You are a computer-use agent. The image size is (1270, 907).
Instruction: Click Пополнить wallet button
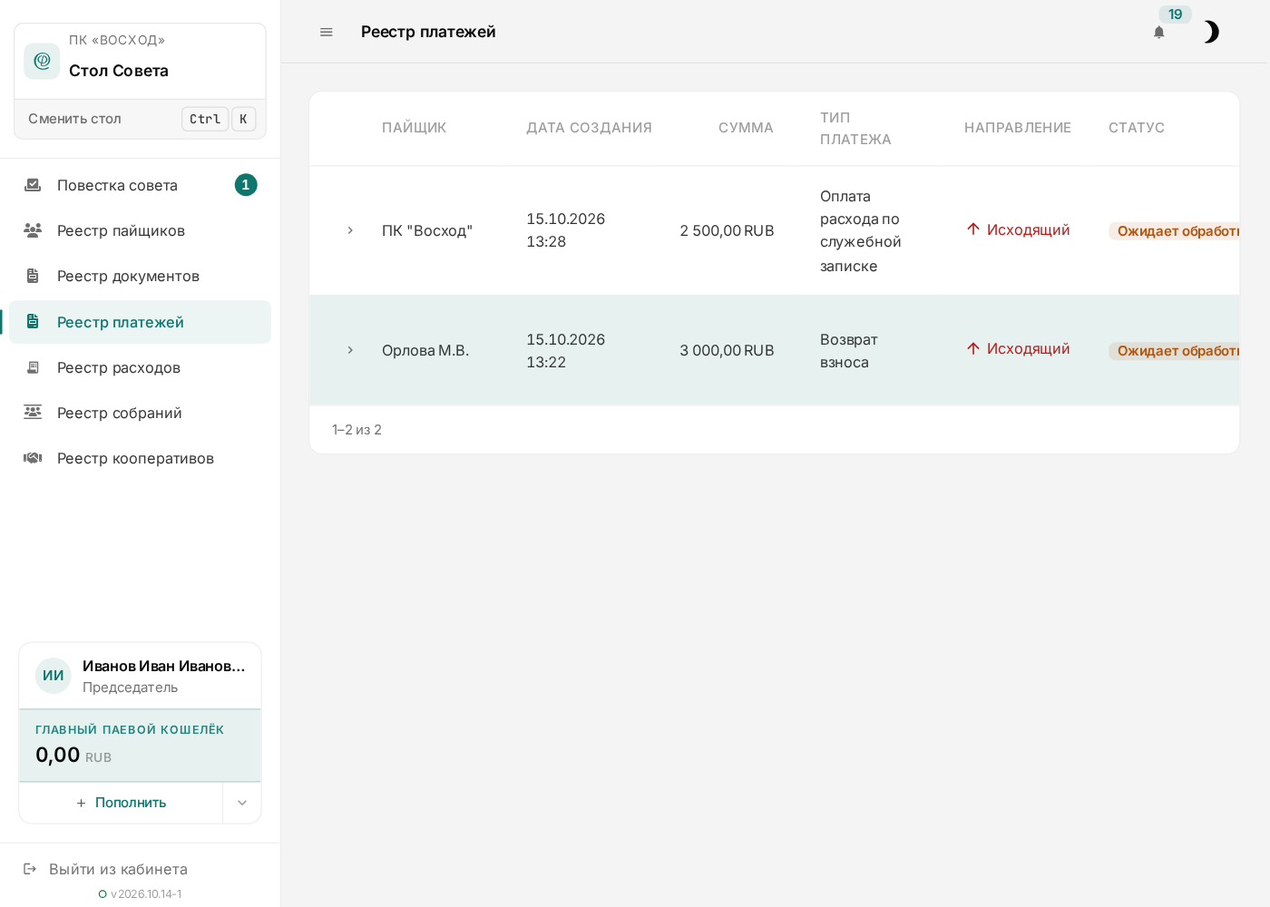pos(121,803)
